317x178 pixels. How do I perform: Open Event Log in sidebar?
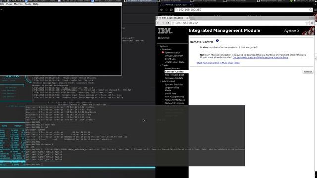(170, 59)
